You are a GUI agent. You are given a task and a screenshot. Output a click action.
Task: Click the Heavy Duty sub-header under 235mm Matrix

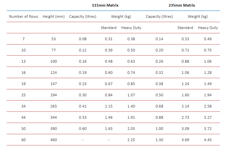[x=208, y=28]
